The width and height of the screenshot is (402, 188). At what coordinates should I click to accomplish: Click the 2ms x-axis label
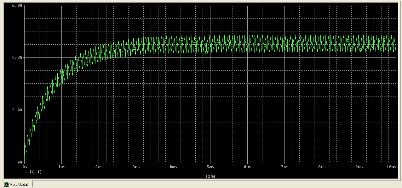[99, 167]
